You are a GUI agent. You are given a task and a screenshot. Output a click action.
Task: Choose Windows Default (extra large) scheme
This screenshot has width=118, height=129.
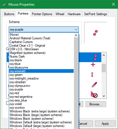pos(41,122)
